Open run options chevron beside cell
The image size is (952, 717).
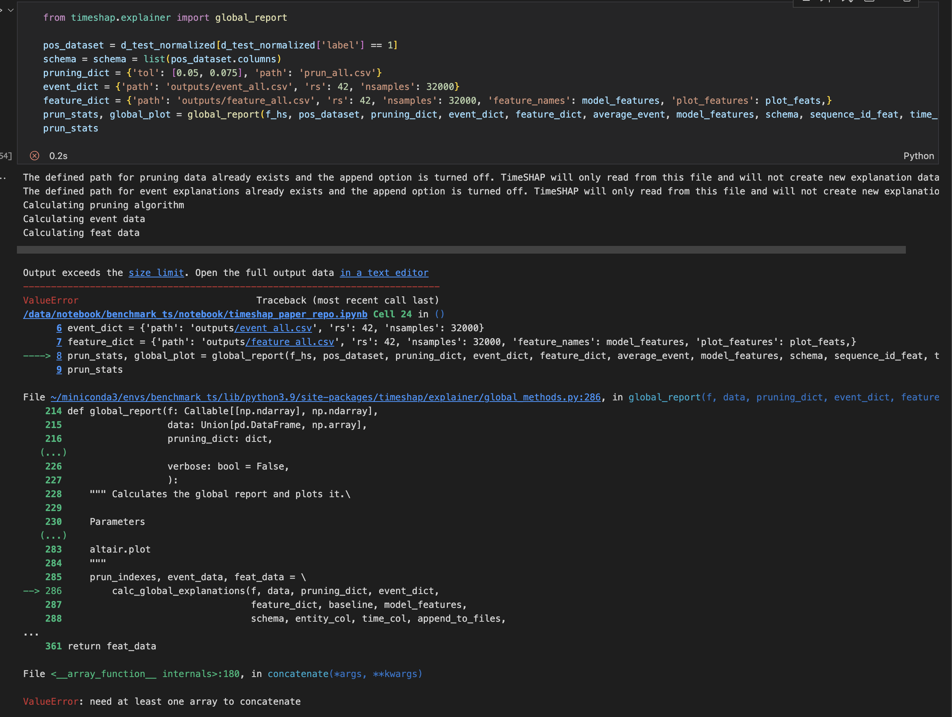coord(11,10)
